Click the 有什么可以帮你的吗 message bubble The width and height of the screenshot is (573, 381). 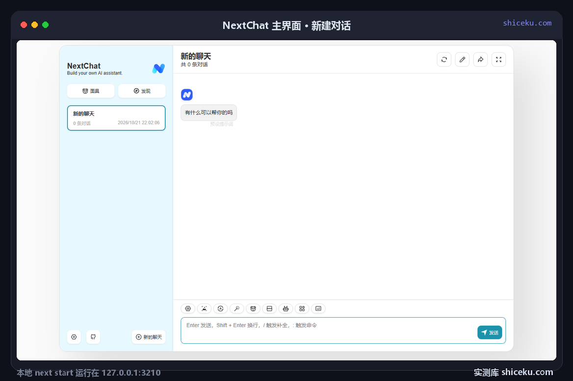(208, 112)
